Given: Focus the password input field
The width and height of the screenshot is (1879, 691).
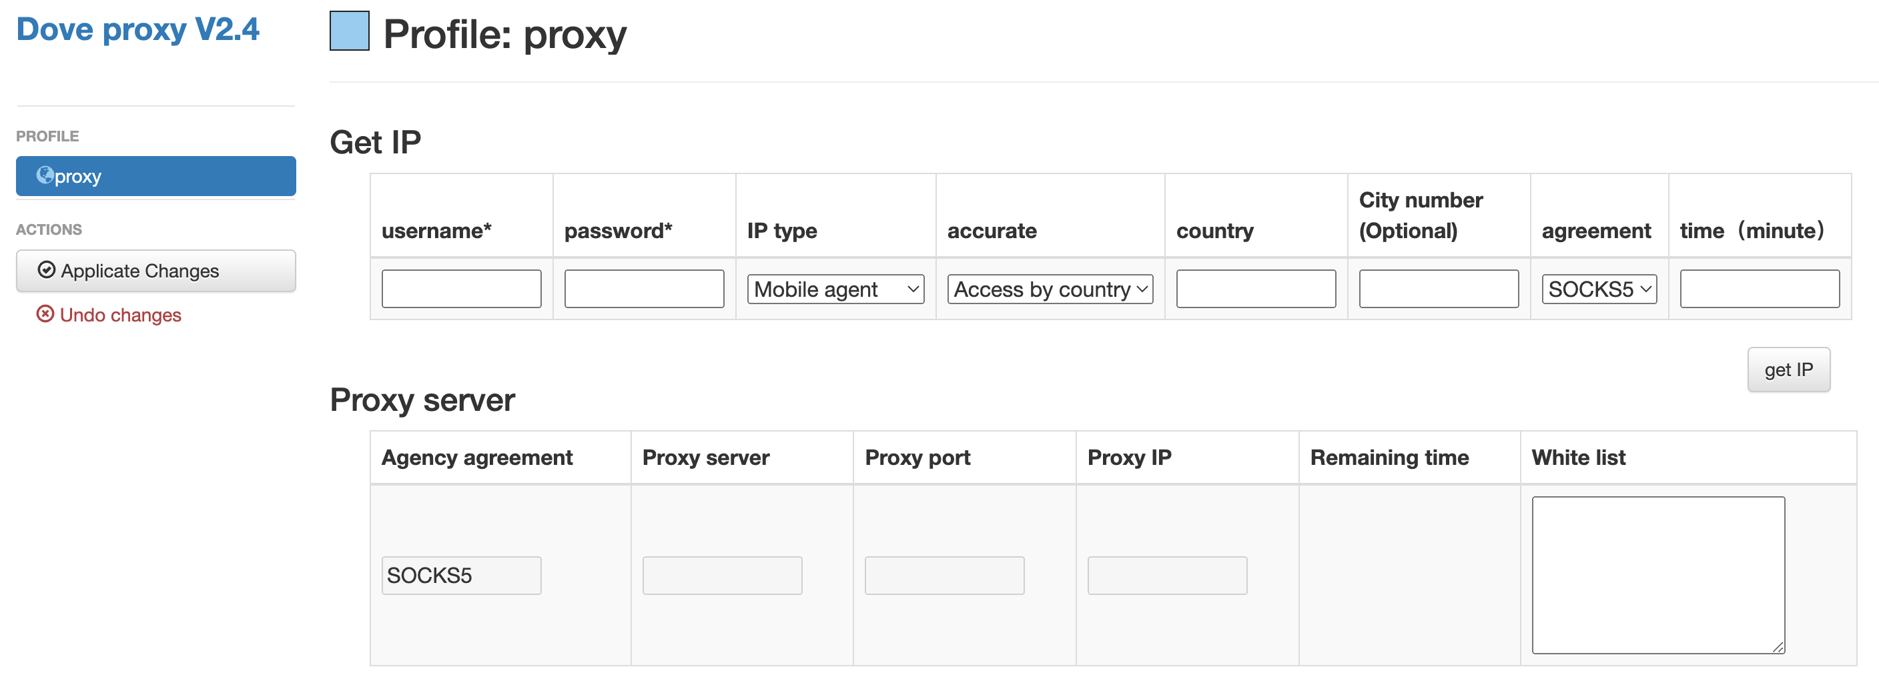Looking at the screenshot, I should (x=644, y=289).
